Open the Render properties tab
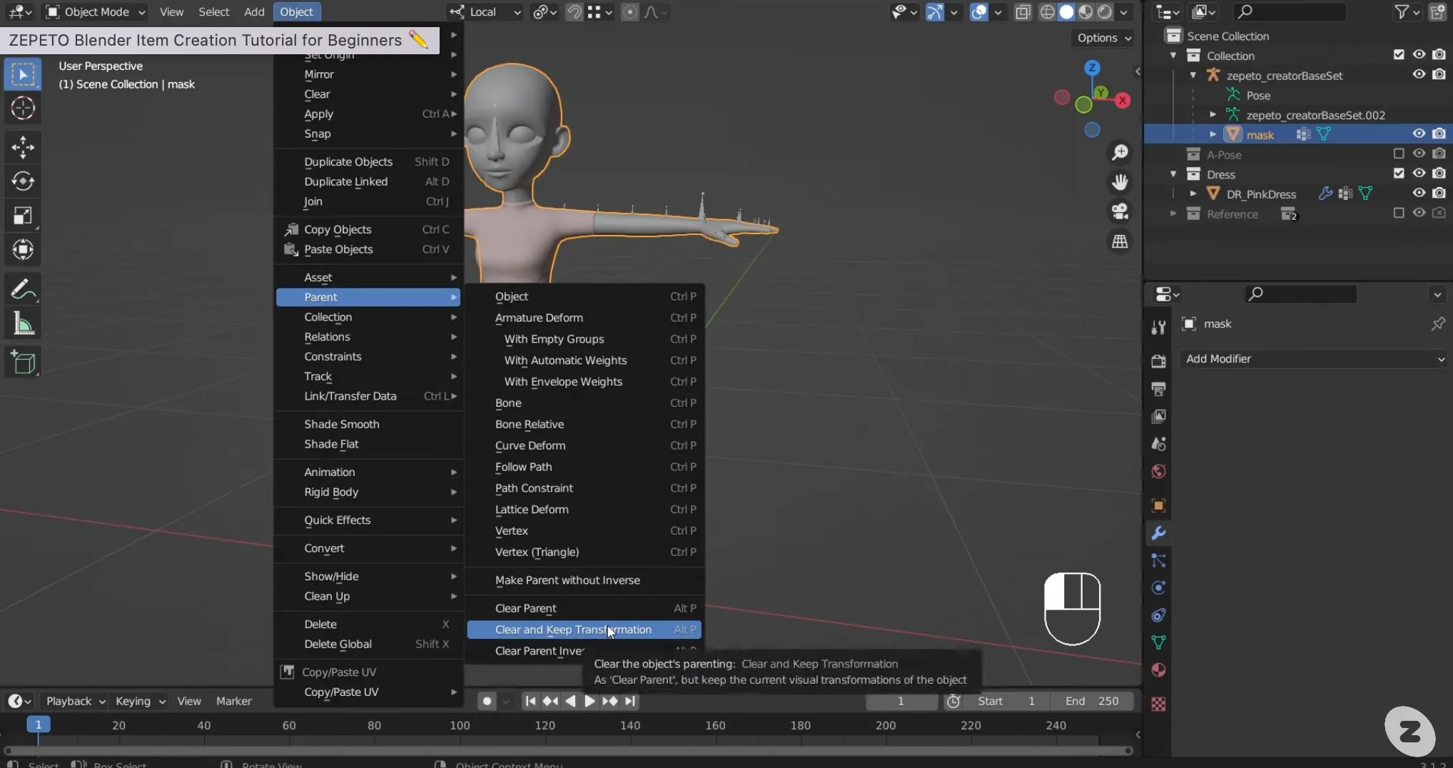The width and height of the screenshot is (1453, 768). (x=1158, y=361)
